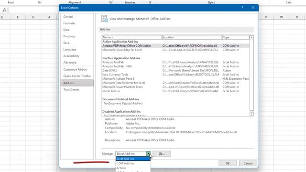The height and width of the screenshot is (172, 306).
Task: Select Microsoft Power Map for Excel row
Action: (175, 50)
